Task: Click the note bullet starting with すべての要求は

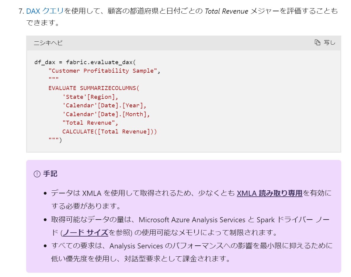Action: [x=192, y=252]
